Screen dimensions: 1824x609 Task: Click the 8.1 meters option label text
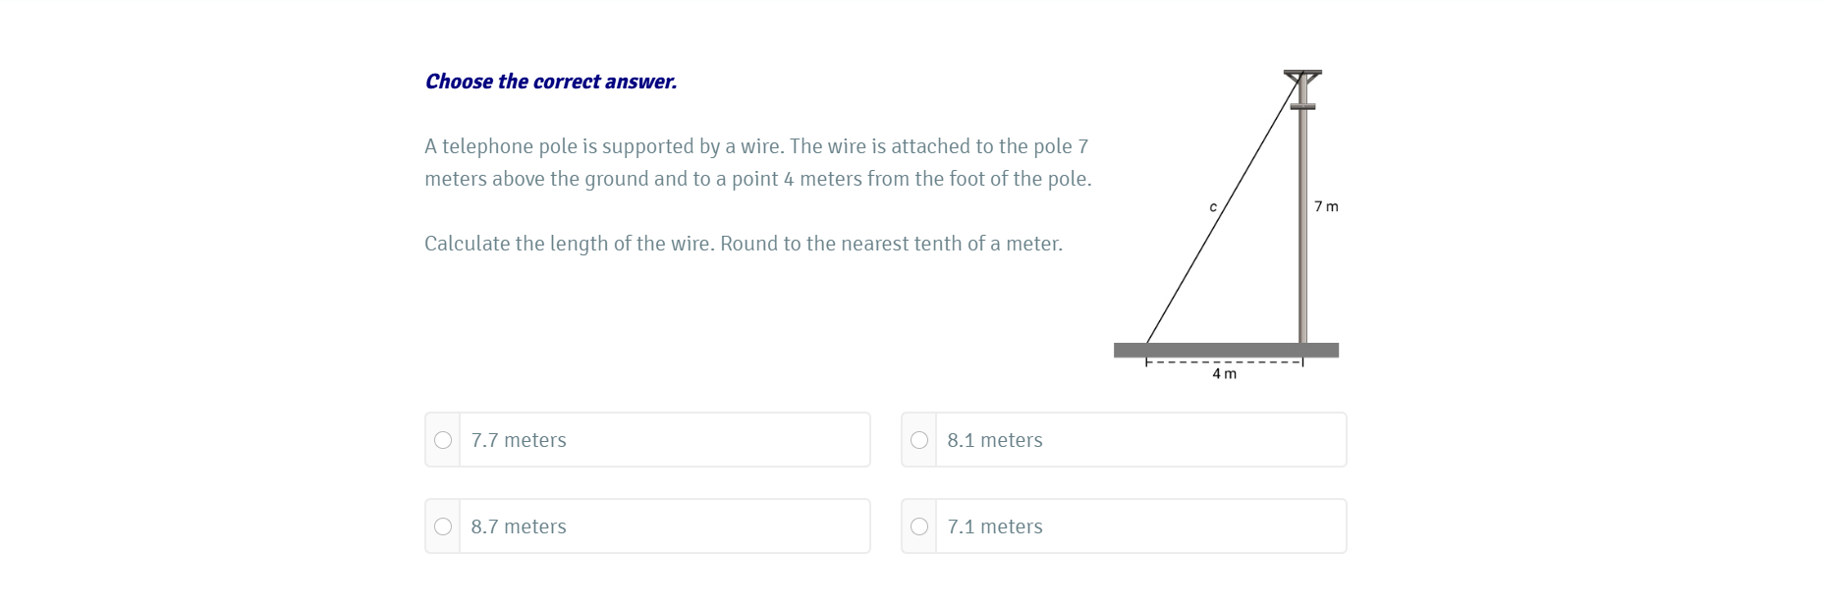click(x=994, y=440)
